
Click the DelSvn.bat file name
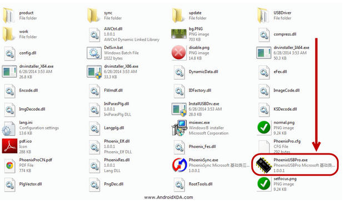point(113,48)
